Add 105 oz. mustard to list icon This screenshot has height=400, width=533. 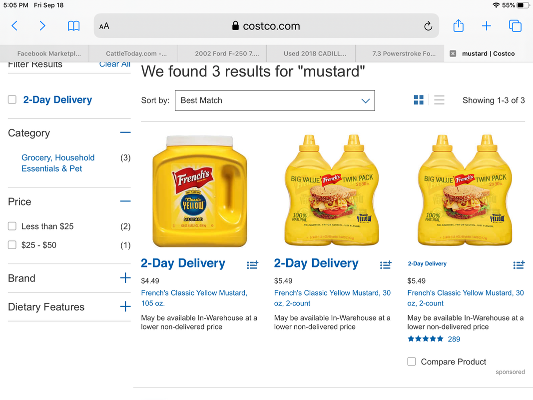coord(253,264)
